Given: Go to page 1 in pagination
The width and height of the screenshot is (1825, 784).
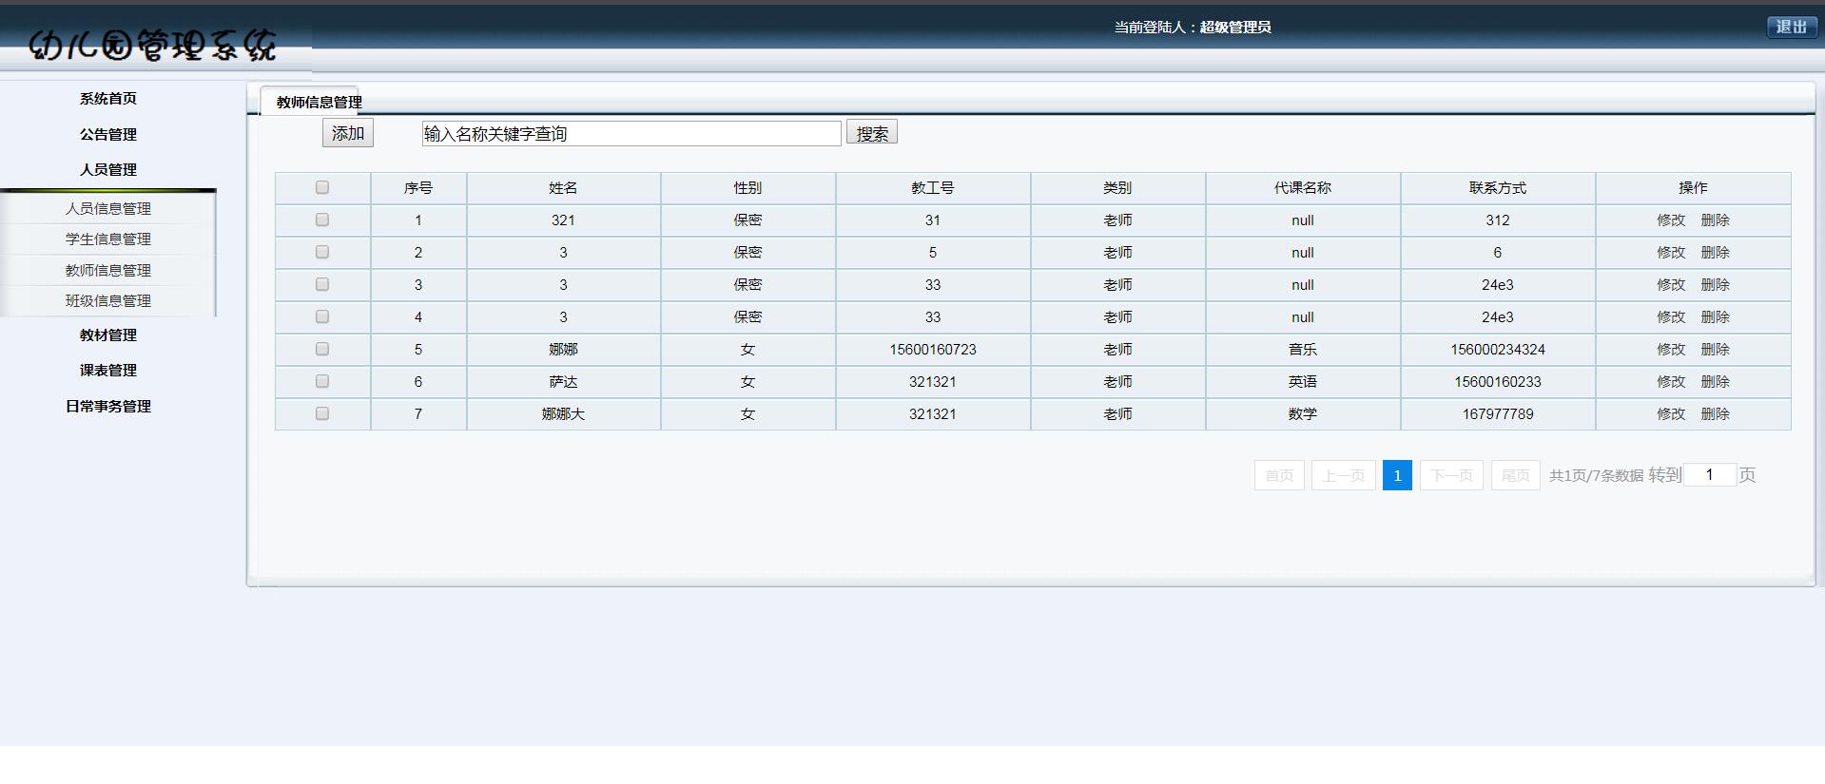Looking at the screenshot, I should (x=1396, y=475).
